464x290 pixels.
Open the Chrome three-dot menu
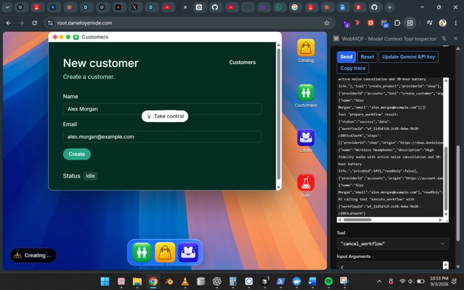[456, 23]
